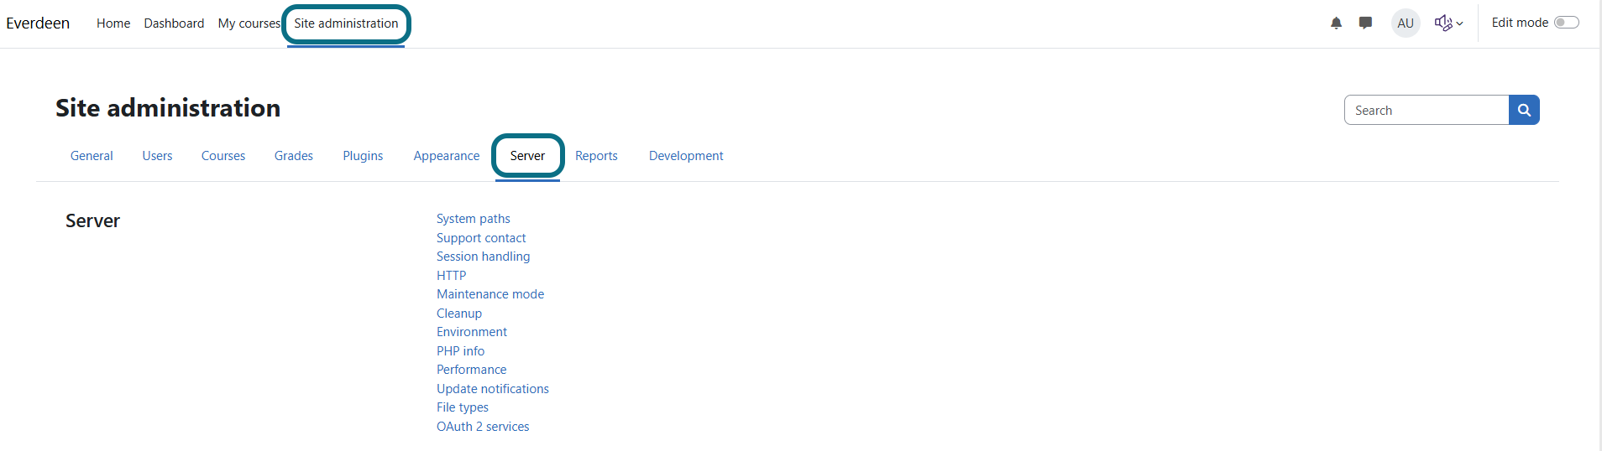Screen dimensions: 1602x451
Task: Switch to the Users tab
Action: (x=157, y=156)
